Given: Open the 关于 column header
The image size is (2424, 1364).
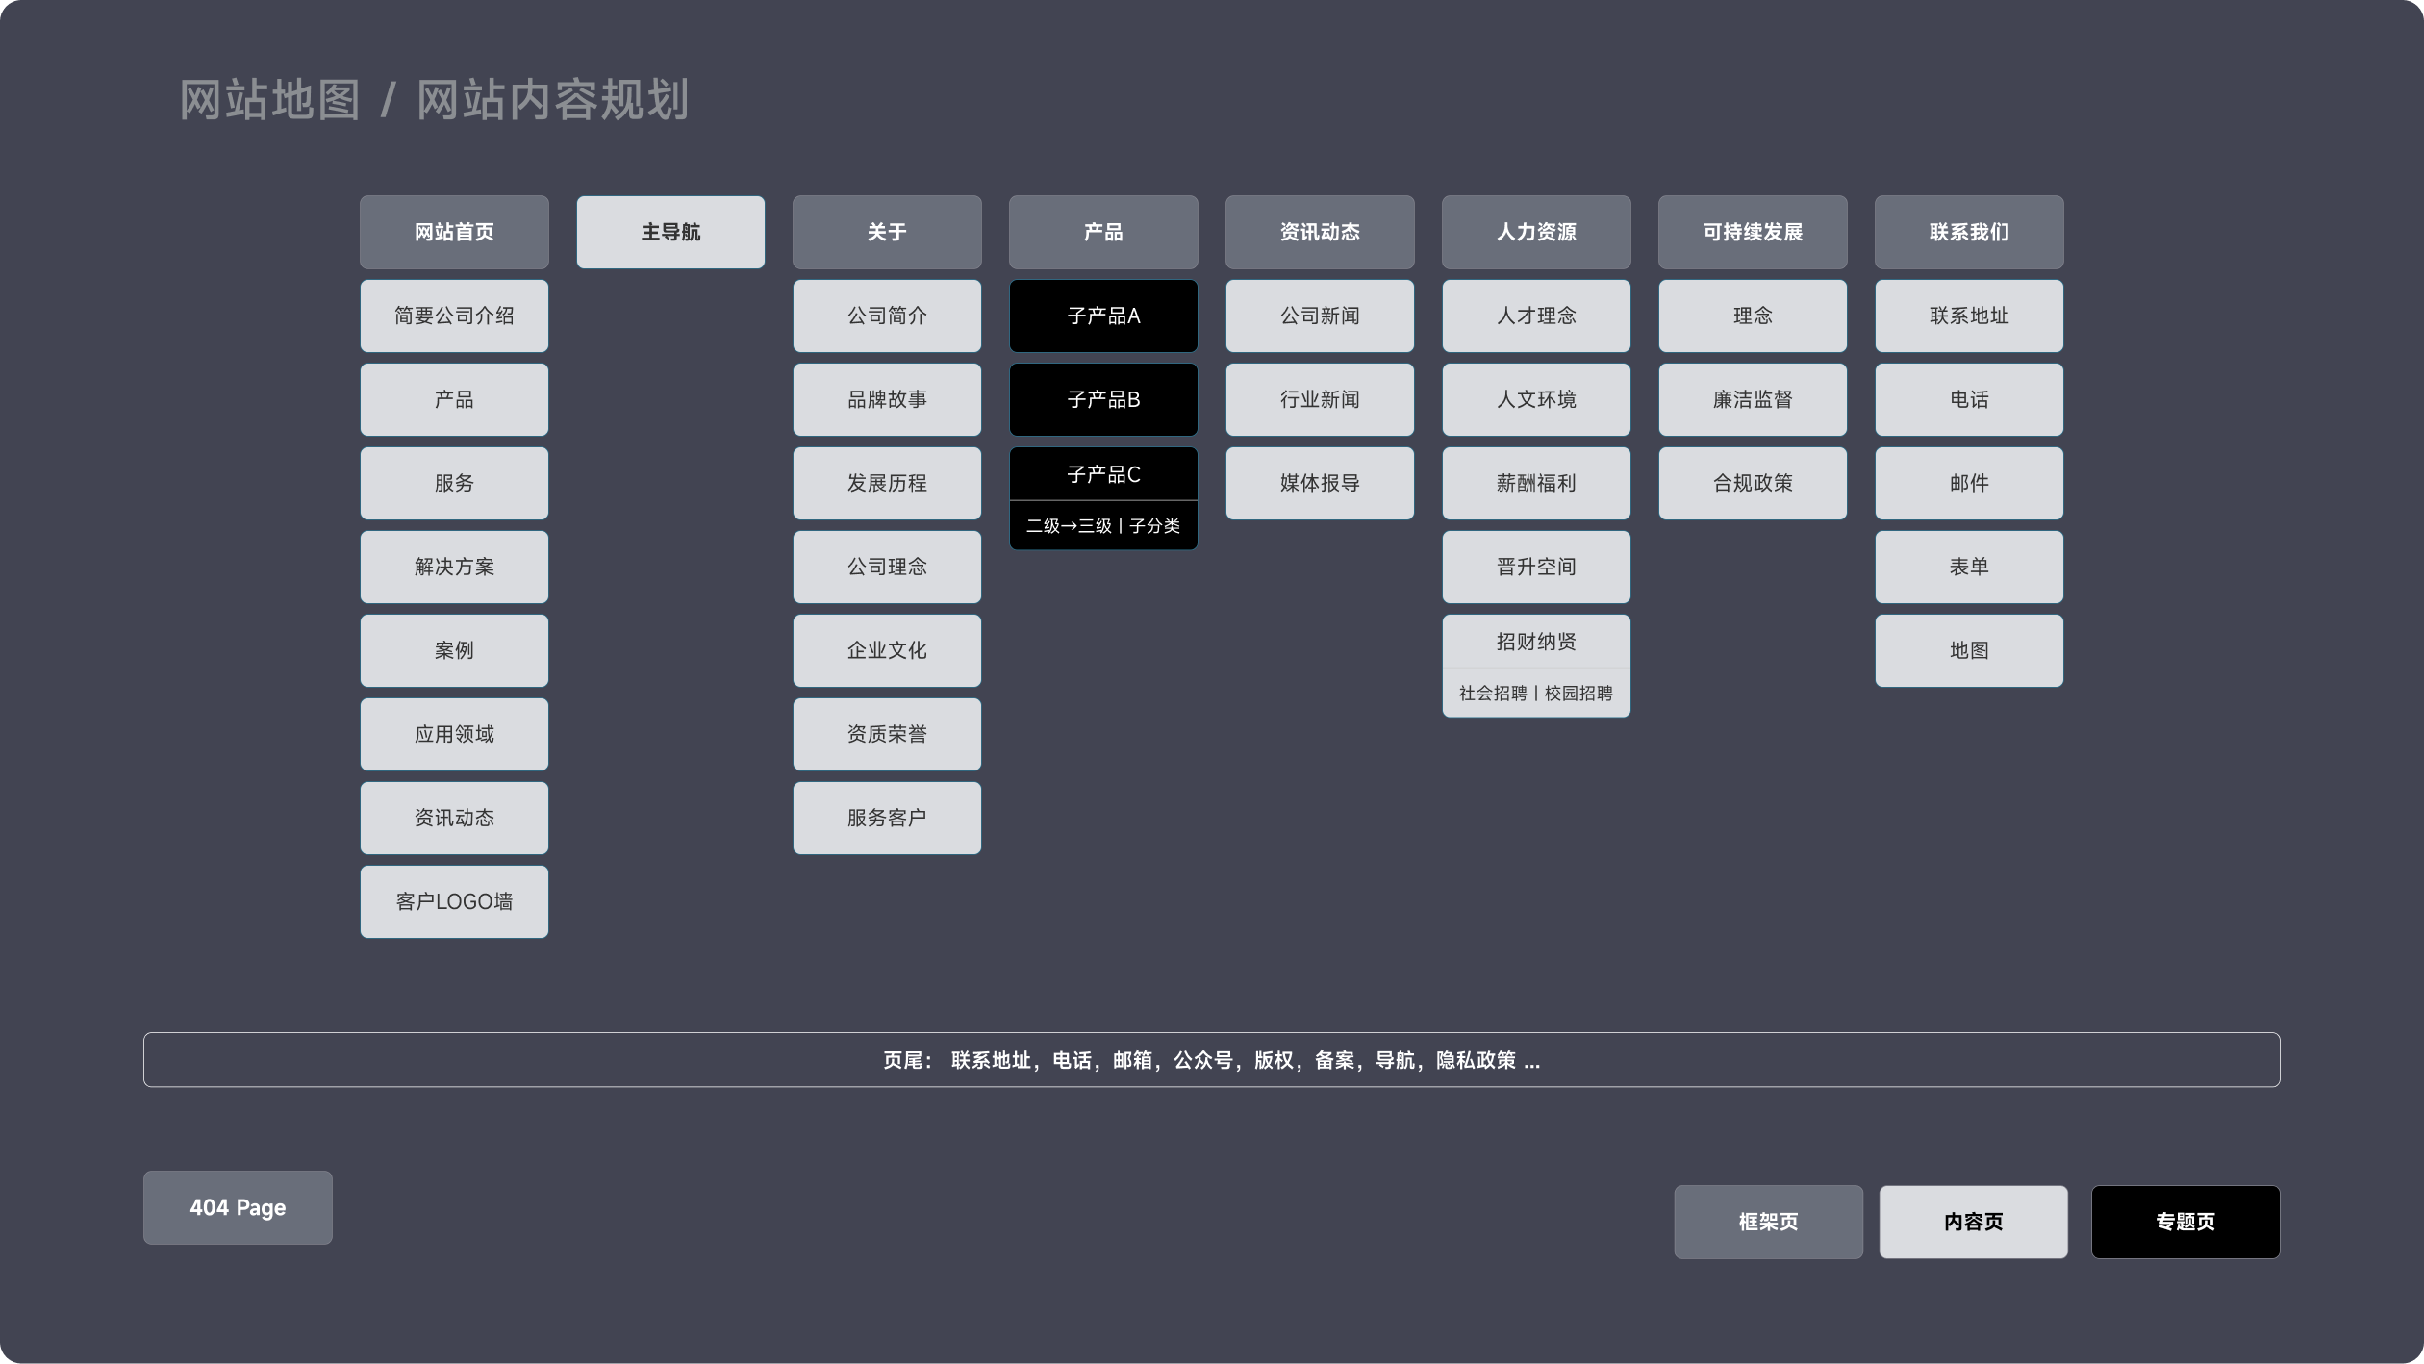Looking at the screenshot, I should point(887,232).
